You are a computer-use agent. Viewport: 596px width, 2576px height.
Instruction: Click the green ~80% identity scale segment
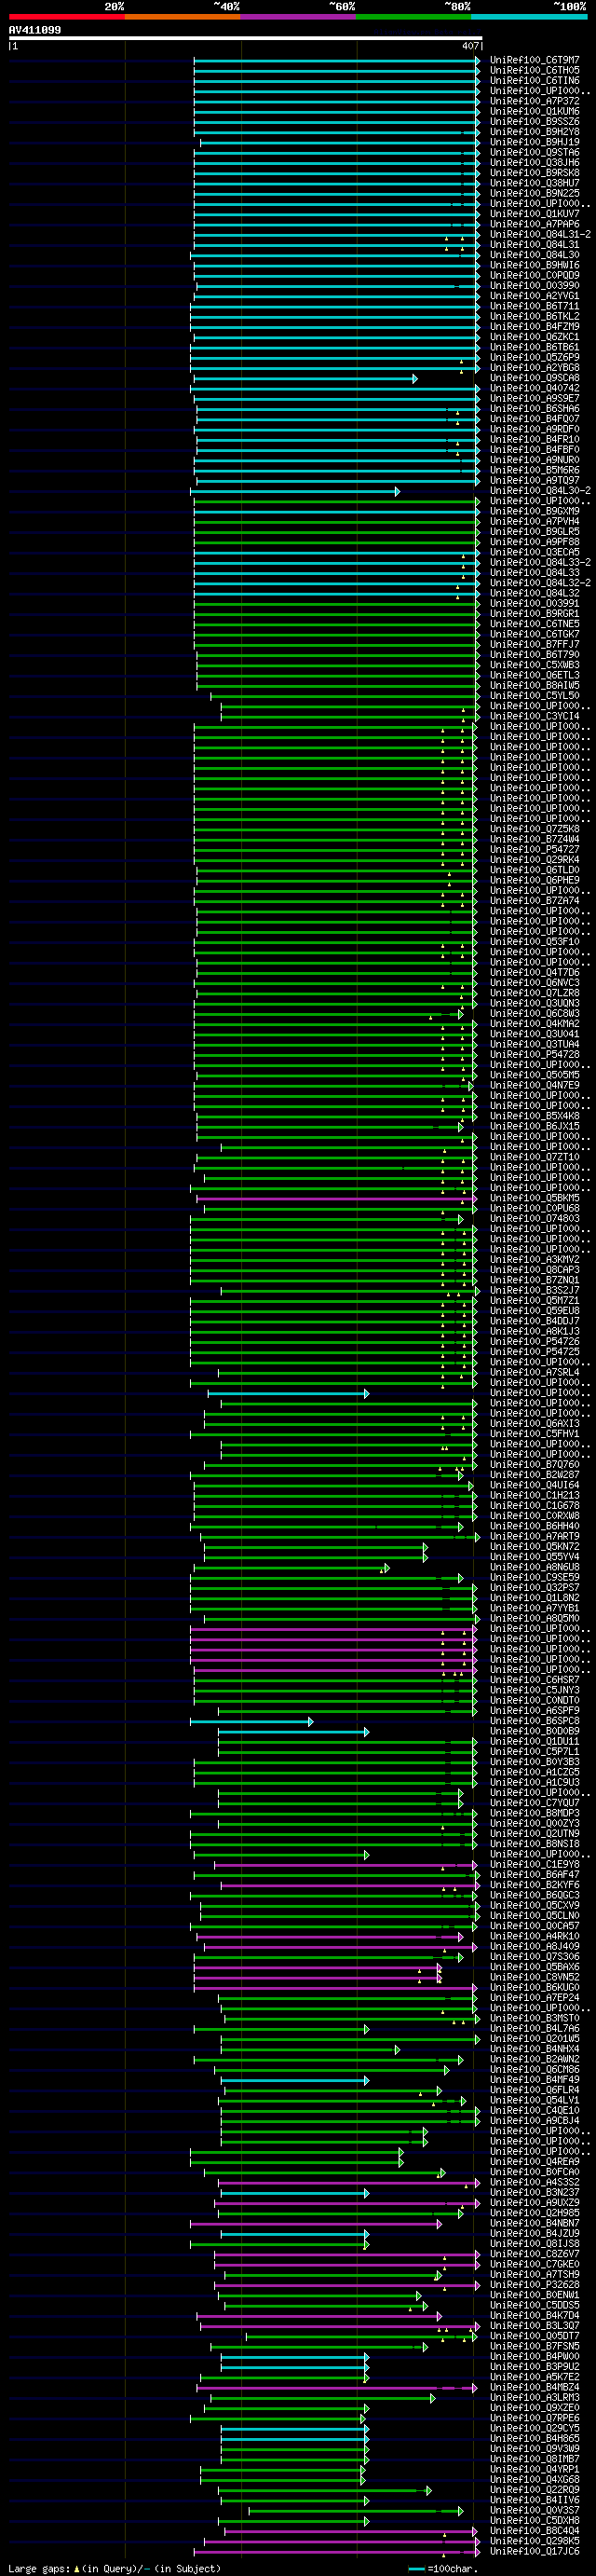[x=414, y=17]
